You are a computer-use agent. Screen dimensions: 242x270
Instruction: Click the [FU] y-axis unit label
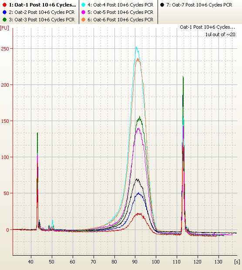point(4,28)
